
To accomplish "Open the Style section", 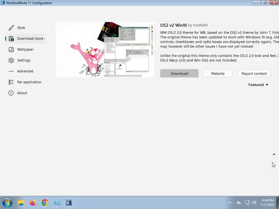I will [x=25, y=28].
